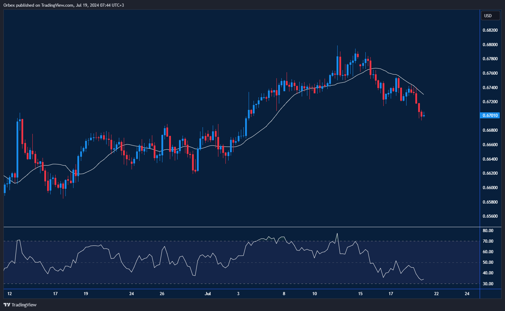Click the 70.00 dashed overbought line label
Viewport: 505px width, 311px height.
click(488, 241)
